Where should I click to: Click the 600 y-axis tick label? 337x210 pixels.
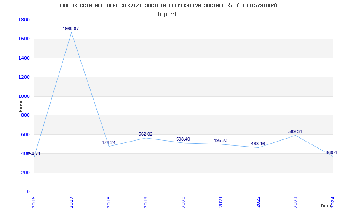click(25, 134)
